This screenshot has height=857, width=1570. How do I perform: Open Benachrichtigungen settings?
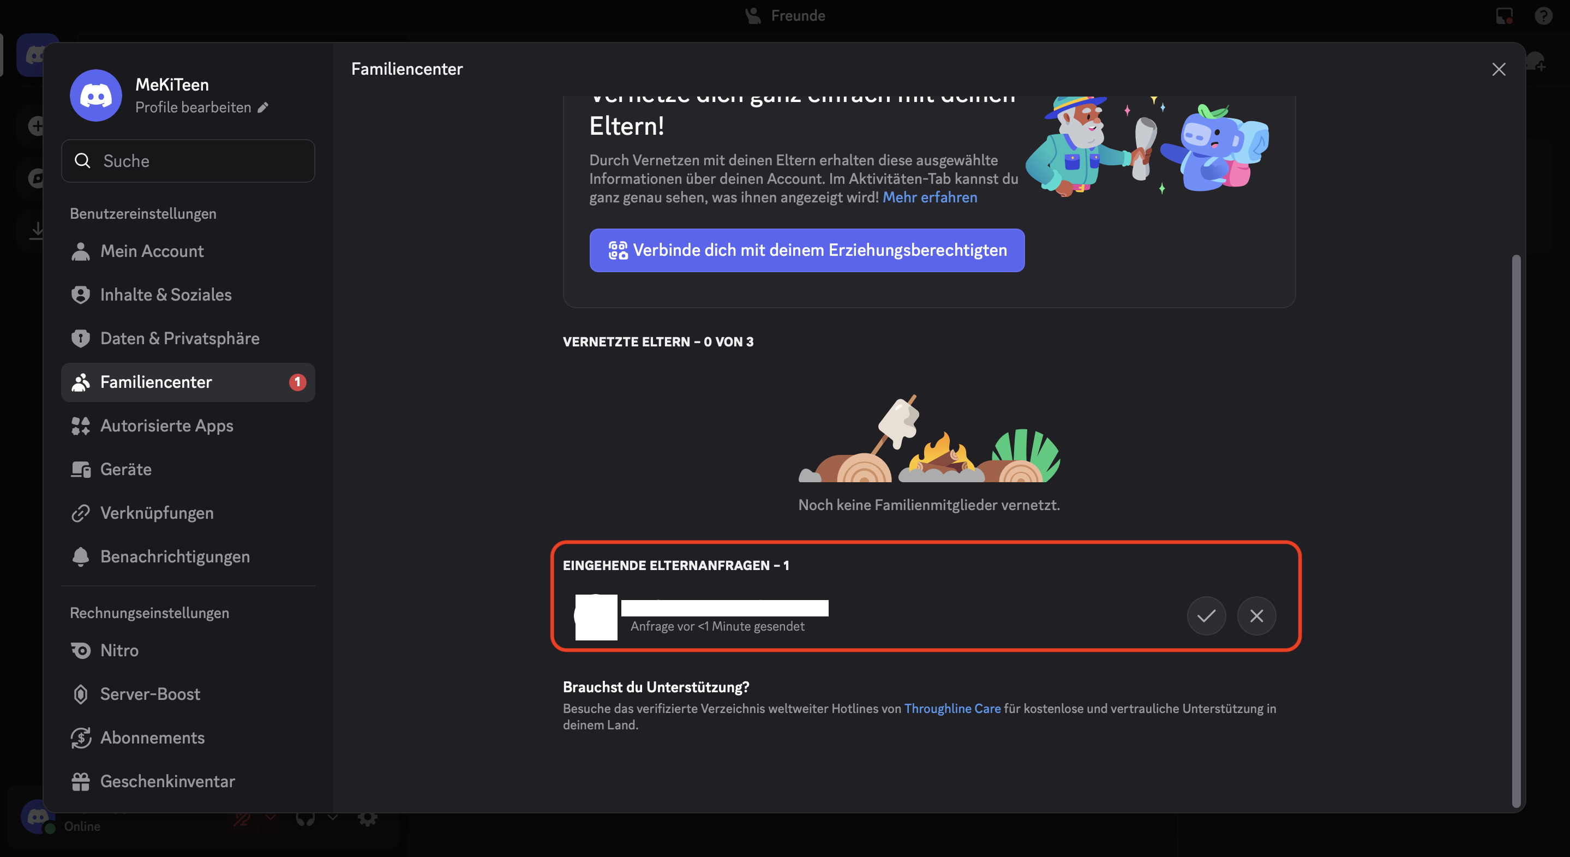[175, 556]
